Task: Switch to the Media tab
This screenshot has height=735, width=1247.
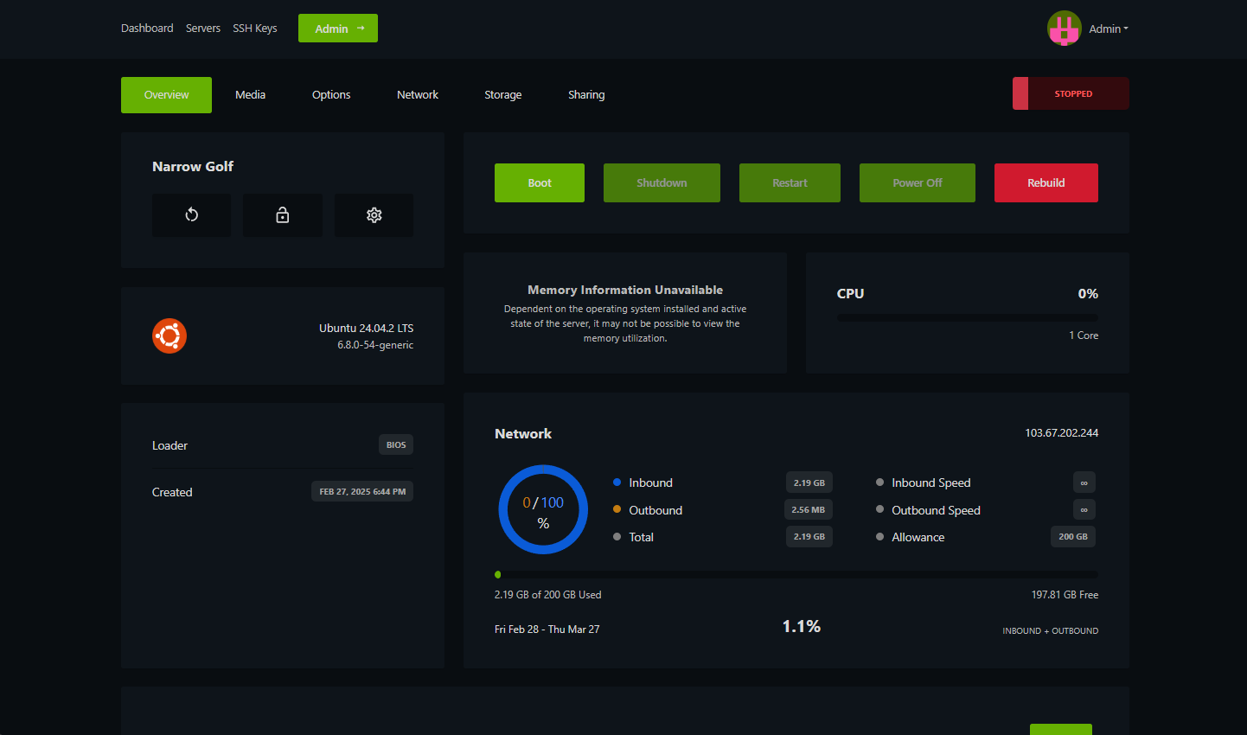Action: [250, 95]
